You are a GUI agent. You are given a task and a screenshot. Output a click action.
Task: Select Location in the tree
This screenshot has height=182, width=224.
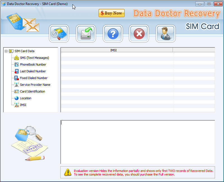pyautogui.click(x=26, y=98)
